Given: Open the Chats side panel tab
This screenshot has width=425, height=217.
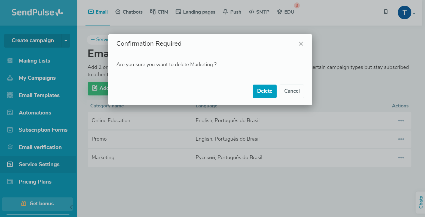Looking at the screenshot, I should point(421,202).
